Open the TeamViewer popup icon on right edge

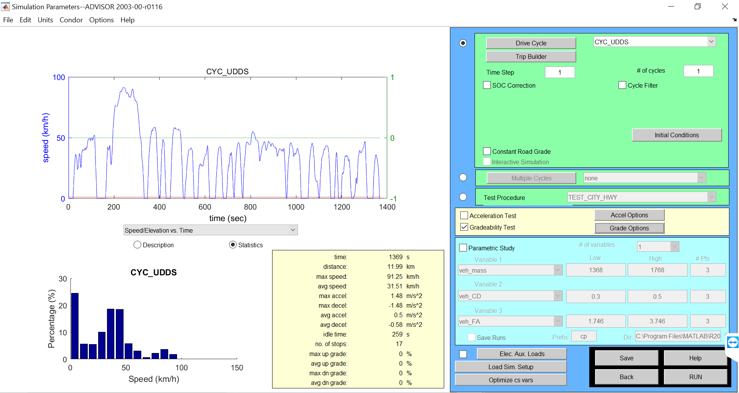point(732,342)
